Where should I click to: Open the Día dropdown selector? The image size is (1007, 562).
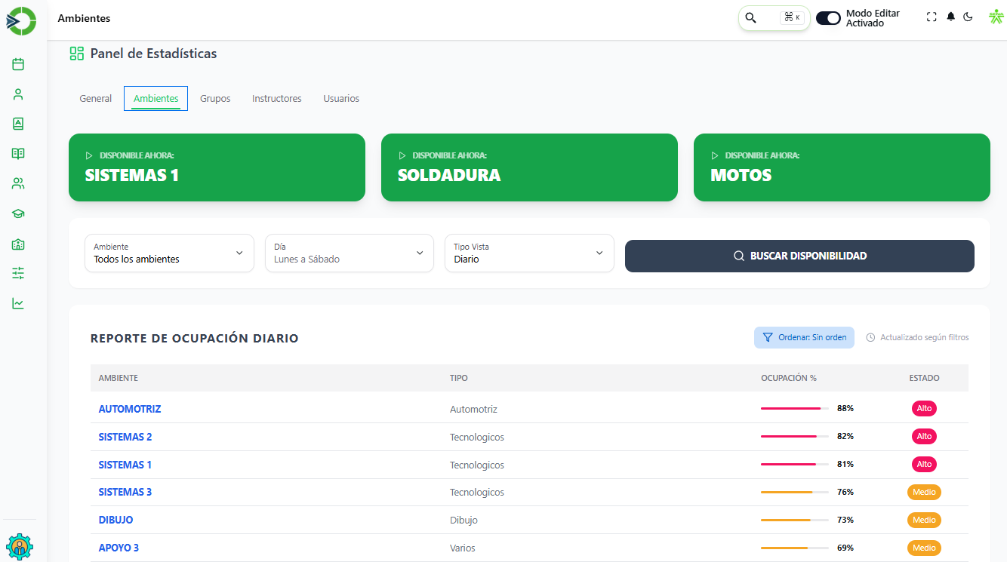pyautogui.click(x=349, y=253)
